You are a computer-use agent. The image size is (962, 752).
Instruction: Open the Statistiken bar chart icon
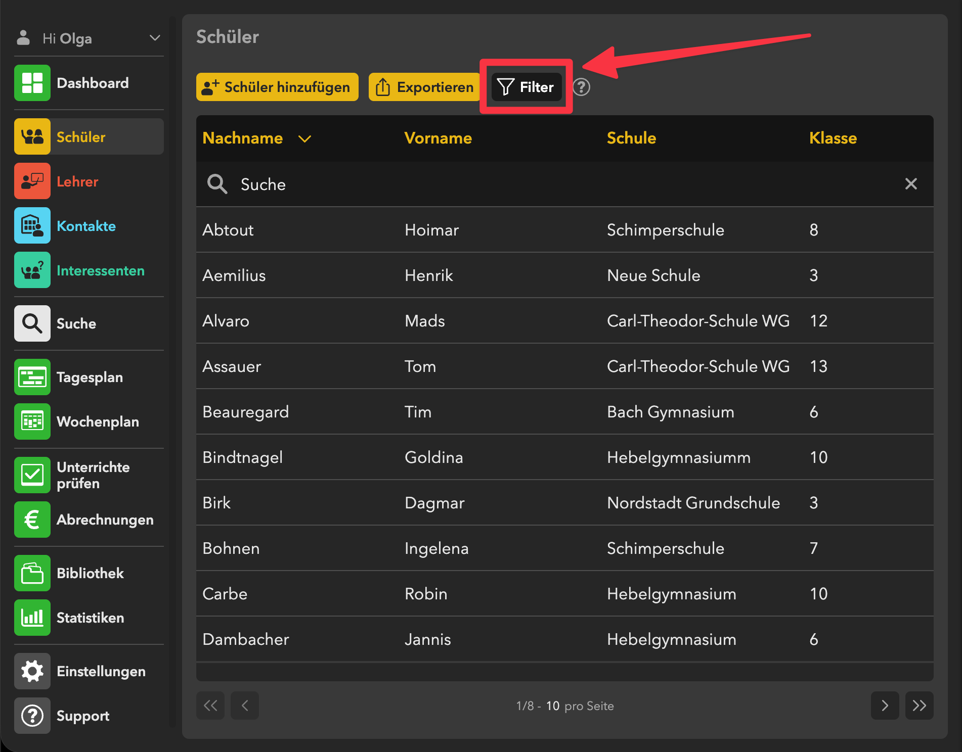(x=32, y=618)
